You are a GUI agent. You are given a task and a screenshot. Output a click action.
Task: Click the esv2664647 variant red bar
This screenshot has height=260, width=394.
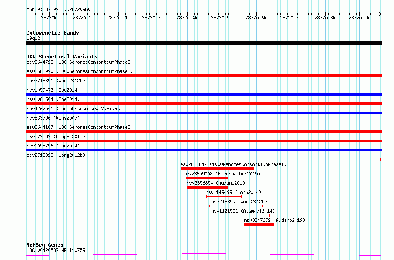click(217, 169)
